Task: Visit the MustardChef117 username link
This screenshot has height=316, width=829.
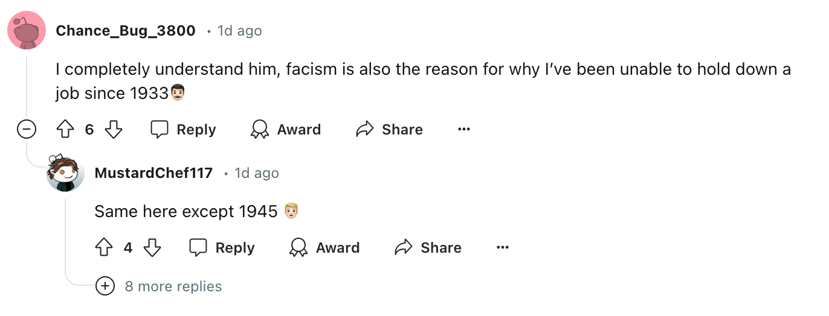Action: [153, 174]
